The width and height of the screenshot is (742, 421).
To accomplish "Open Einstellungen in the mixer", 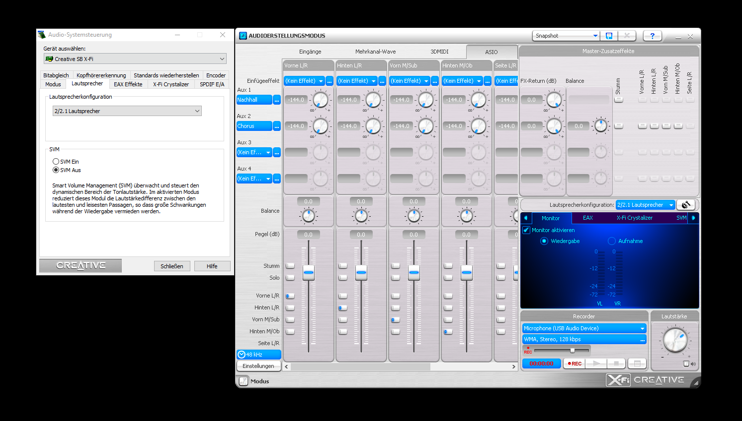I will [258, 366].
